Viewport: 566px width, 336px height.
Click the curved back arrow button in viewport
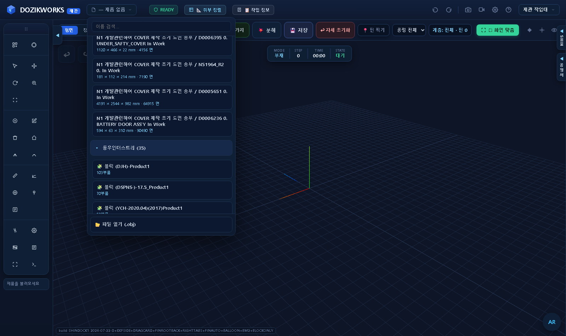tap(67, 54)
